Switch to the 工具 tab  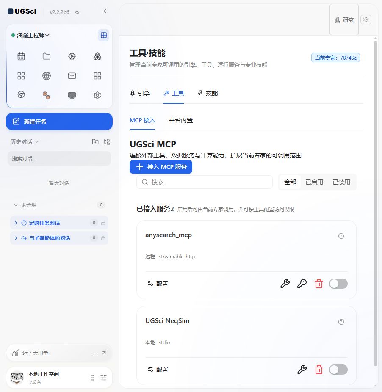(x=174, y=93)
